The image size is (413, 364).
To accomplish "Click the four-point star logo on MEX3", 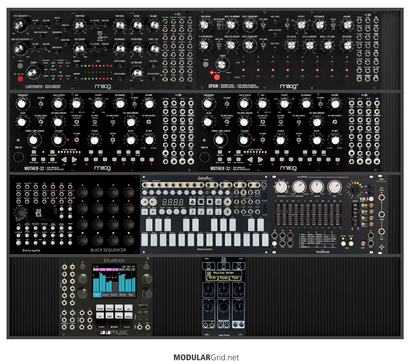I will 382,247.
